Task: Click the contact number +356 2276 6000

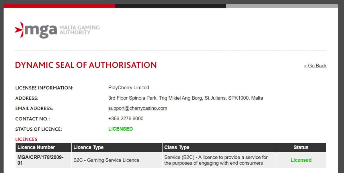Action: 126,119
